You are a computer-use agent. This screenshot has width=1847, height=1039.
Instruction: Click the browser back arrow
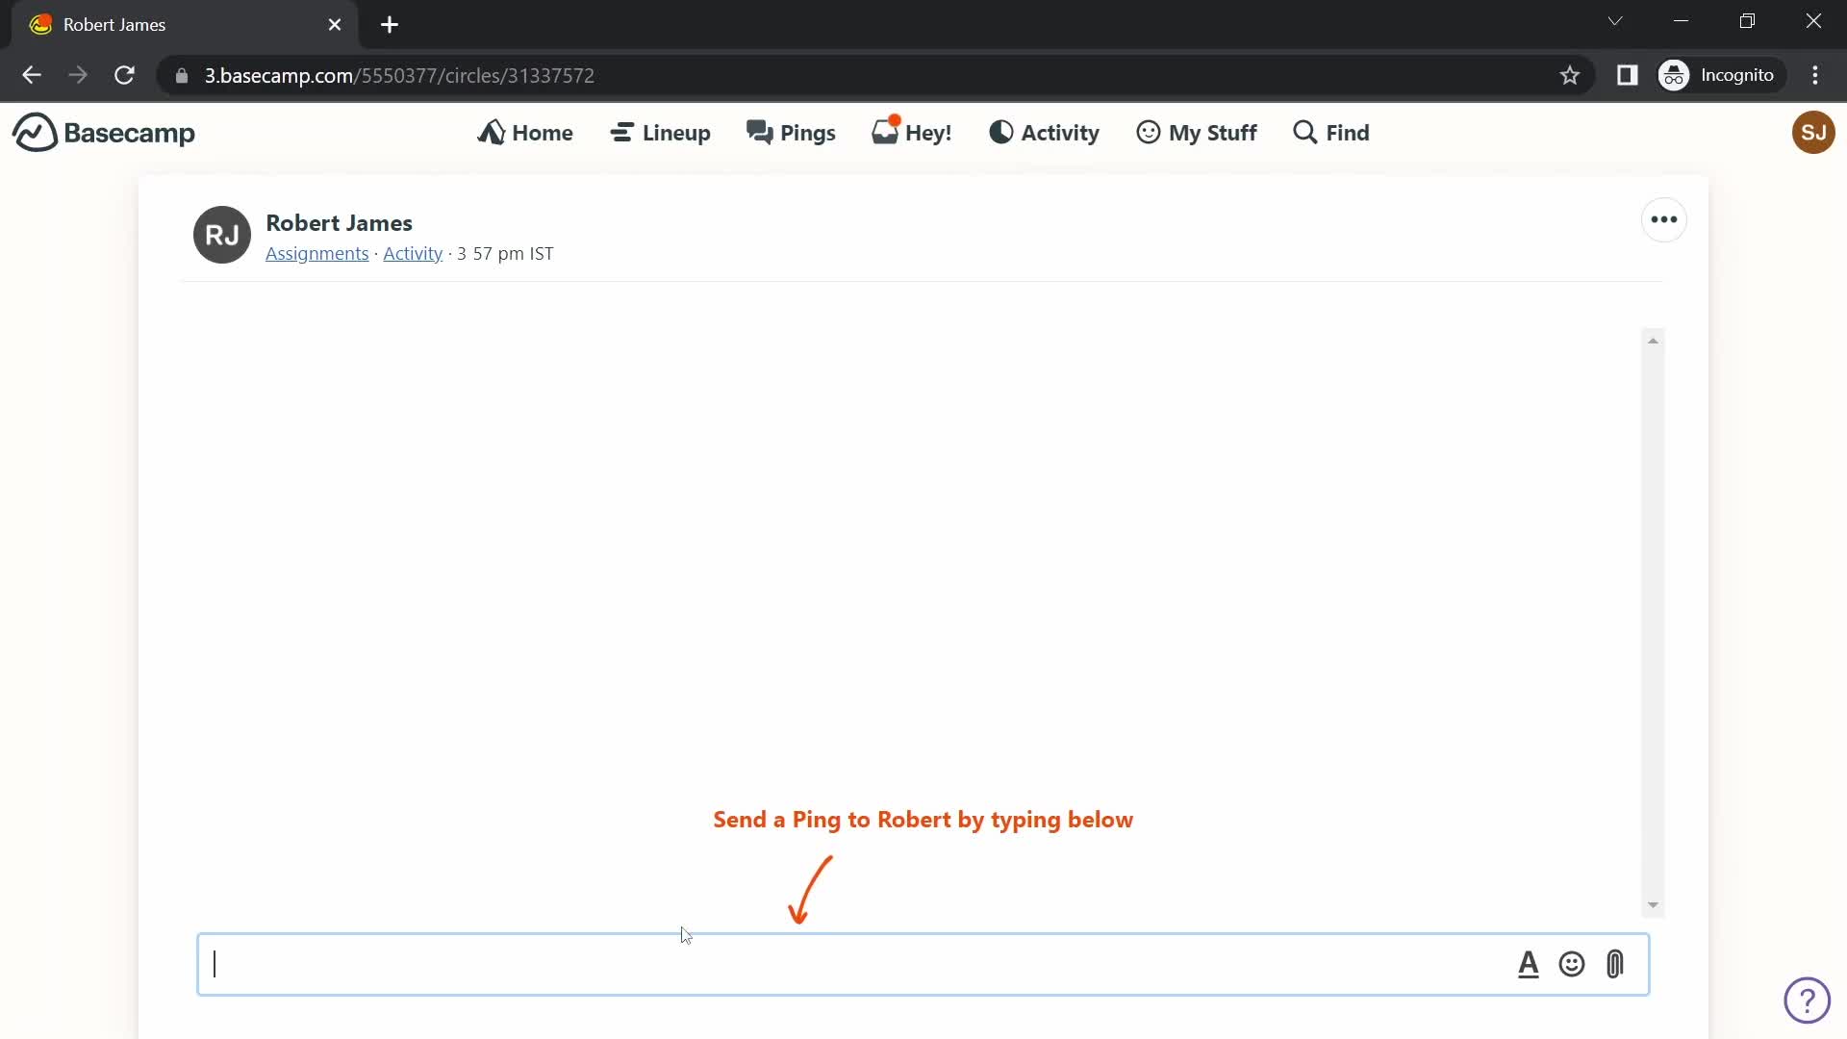pos(32,75)
